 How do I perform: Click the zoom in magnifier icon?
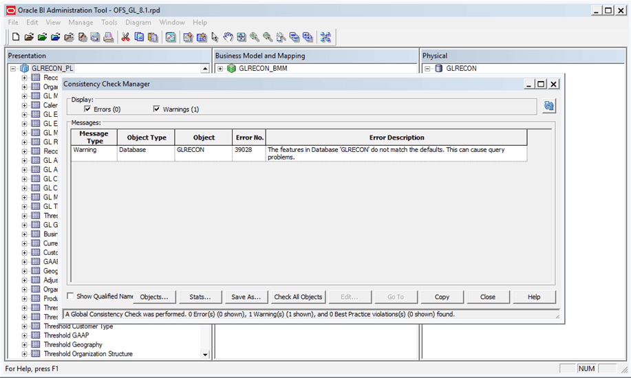tap(255, 37)
